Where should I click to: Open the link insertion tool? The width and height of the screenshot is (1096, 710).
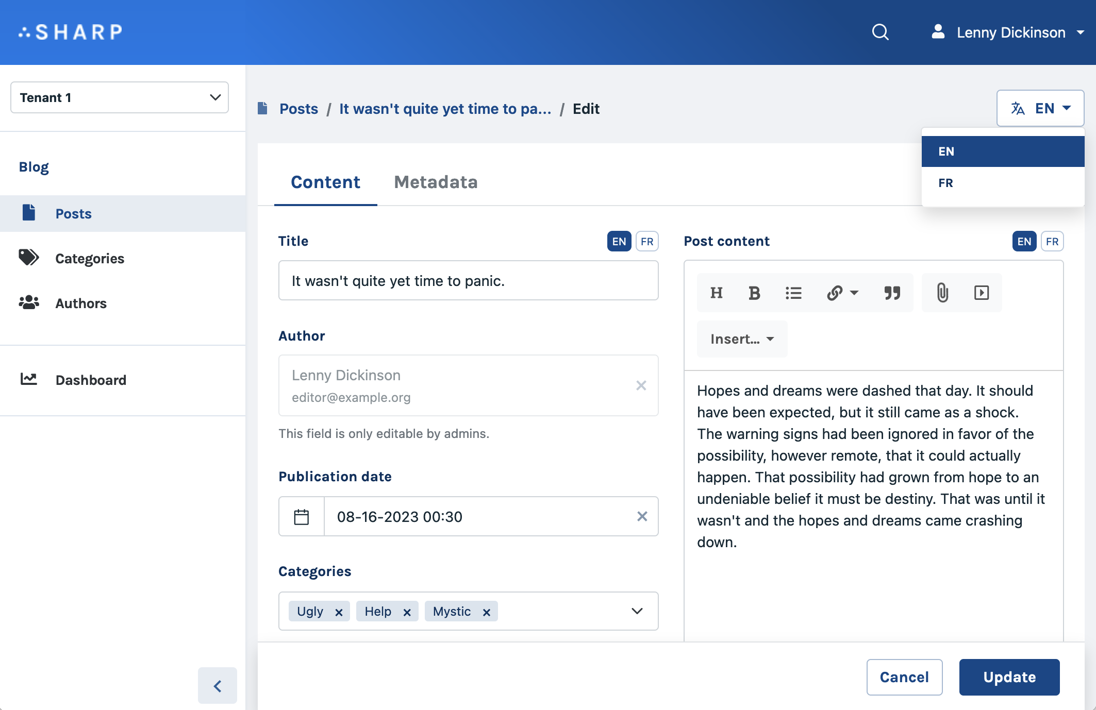coord(835,293)
